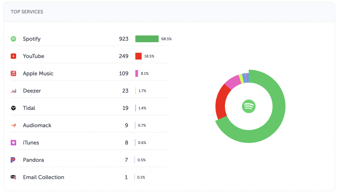Click Deezer's count value 23
The image size is (337, 194).
tap(125, 91)
